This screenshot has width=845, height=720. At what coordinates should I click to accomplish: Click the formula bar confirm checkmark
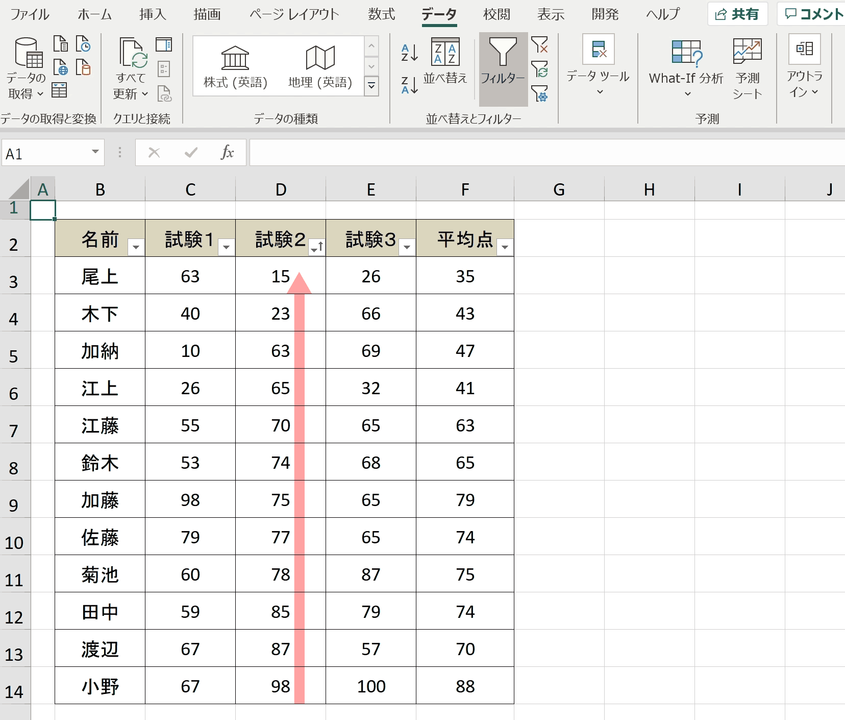(191, 152)
